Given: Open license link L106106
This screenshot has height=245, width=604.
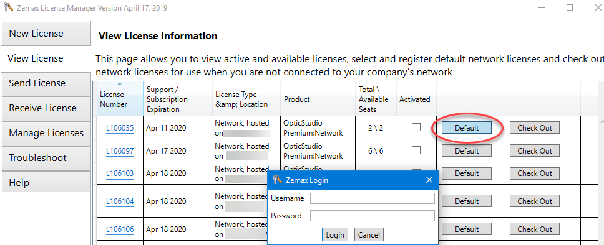Looking at the screenshot, I should [120, 229].
